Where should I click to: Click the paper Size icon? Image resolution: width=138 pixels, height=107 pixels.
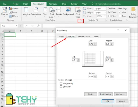[x=45, y=10]
